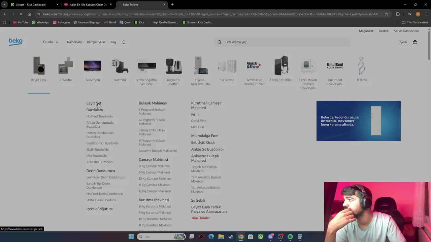Click the Windows taskbar Ara search box
The width and height of the screenshot is (431, 242).
(x=162, y=237)
